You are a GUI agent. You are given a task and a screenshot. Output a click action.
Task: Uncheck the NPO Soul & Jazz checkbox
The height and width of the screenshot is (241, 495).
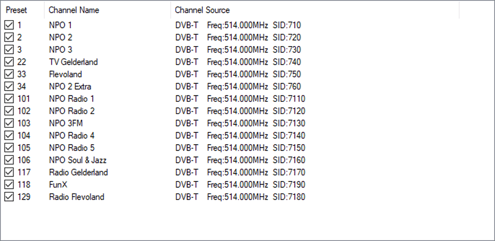pos(9,160)
